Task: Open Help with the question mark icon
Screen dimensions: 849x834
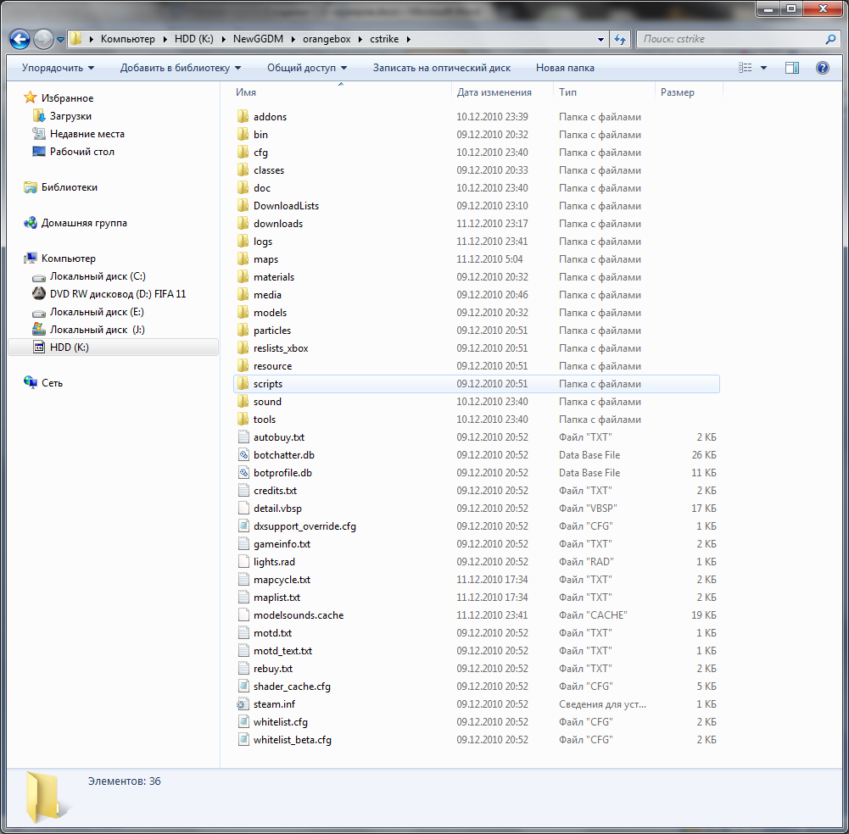Action: pyautogui.click(x=823, y=68)
